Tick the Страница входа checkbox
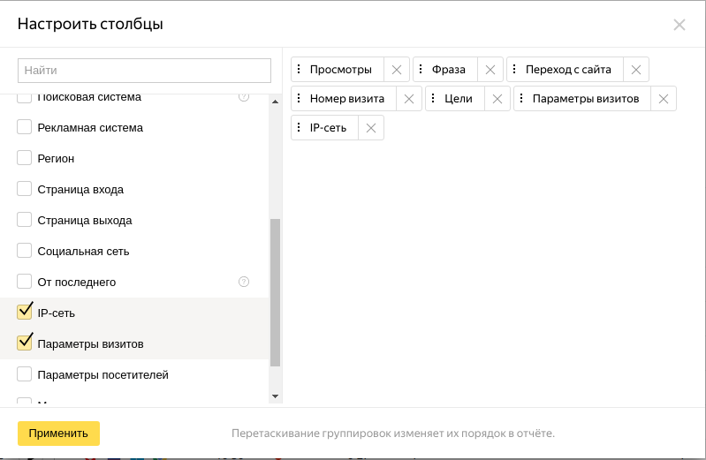The height and width of the screenshot is (460, 706). click(x=25, y=190)
